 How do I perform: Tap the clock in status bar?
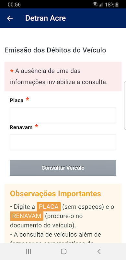(14, 5)
